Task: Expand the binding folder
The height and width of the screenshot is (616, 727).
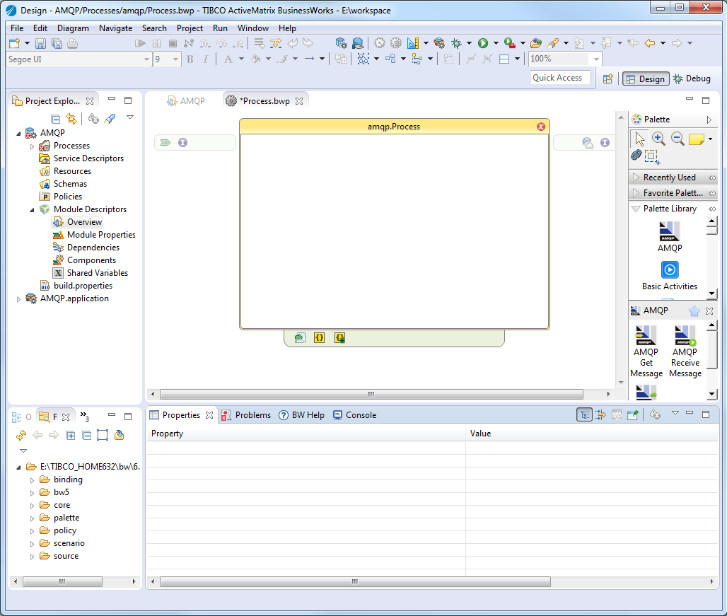Action: click(32, 480)
